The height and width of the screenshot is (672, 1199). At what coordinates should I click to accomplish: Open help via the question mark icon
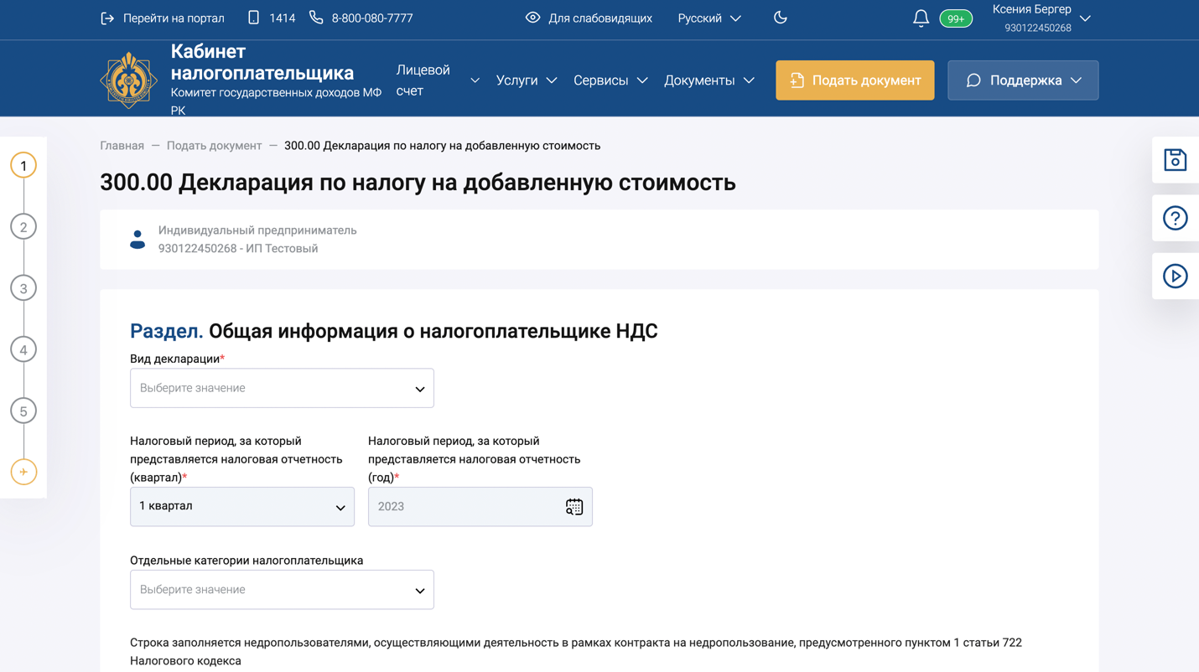click(1176, 218)
